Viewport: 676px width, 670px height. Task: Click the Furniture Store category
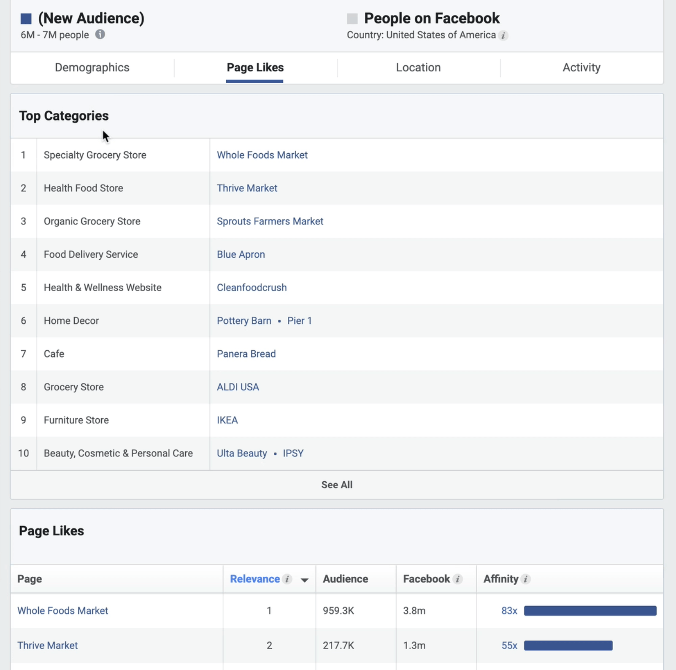(x=76, y=420)
